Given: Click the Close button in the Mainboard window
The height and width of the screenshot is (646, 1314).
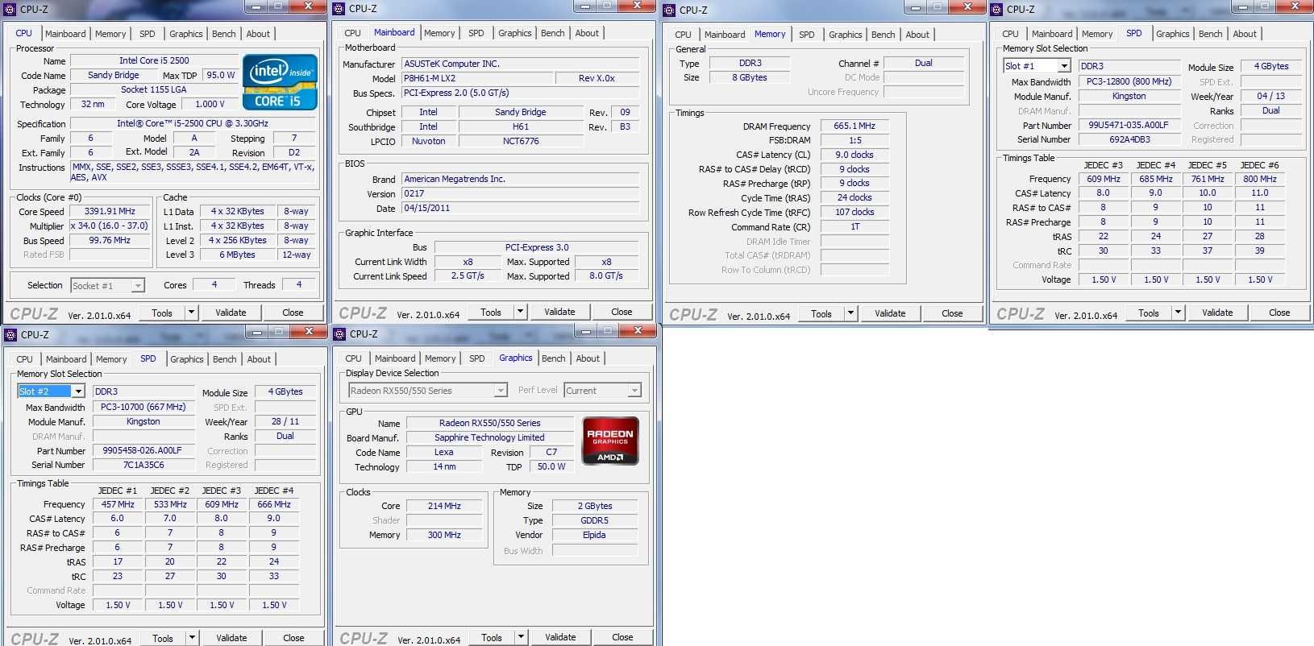Looking at the screenshot, I should point(622,312).
